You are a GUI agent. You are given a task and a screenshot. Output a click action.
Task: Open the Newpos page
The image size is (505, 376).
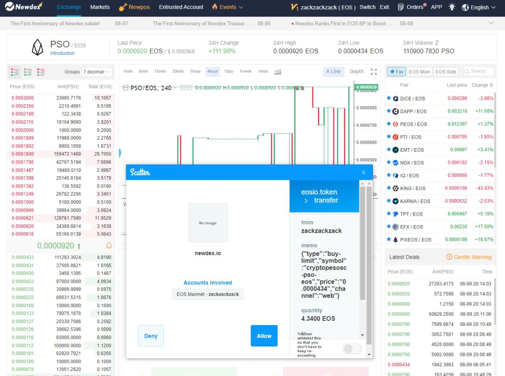pos(135,7)
